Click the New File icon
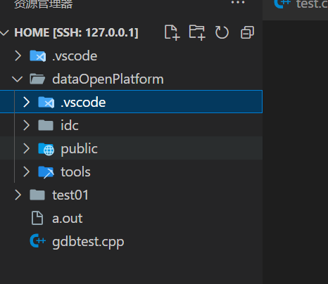Screen dimensions: 328x284 [x=172, y=32]
